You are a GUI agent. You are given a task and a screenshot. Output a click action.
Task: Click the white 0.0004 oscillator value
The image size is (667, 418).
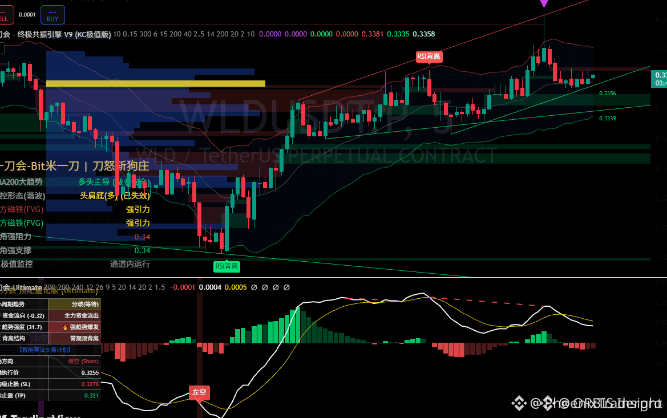point(210,287)
